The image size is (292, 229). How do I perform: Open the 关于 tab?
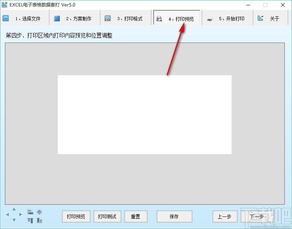click(271, 18)
